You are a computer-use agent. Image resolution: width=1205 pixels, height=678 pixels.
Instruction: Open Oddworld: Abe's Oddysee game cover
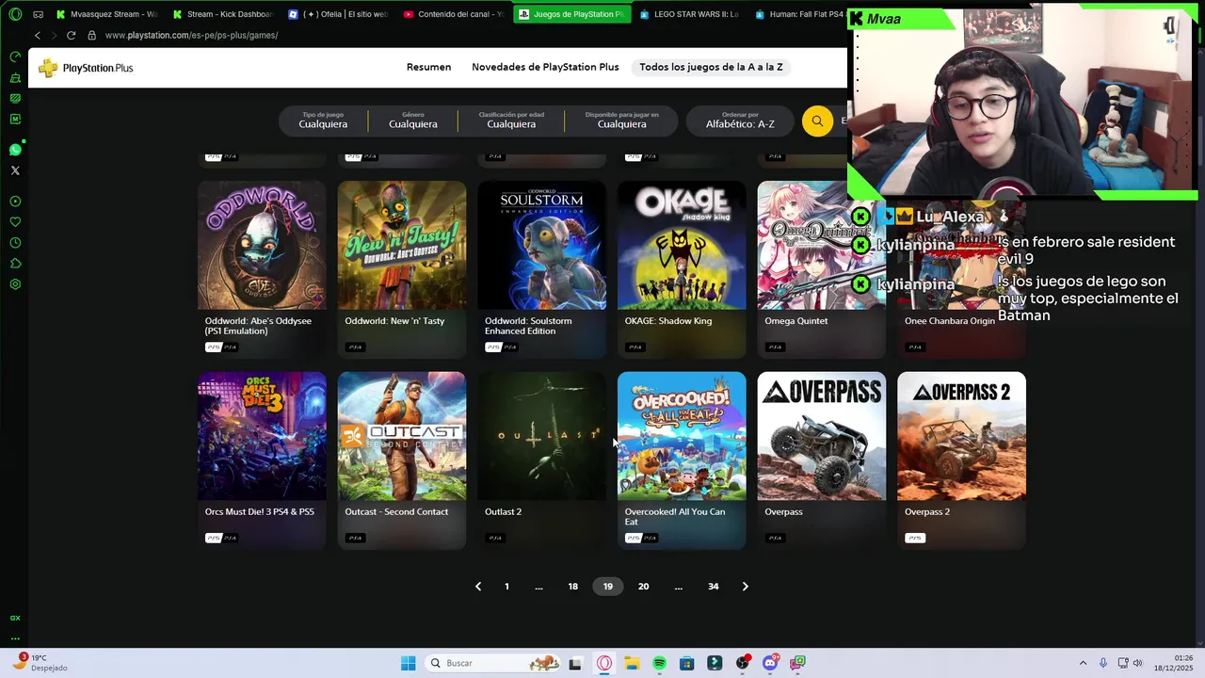click(x=262, y=245)
